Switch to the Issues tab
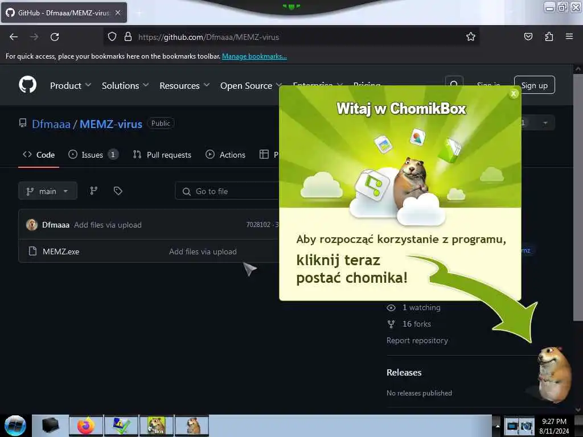 93,155
